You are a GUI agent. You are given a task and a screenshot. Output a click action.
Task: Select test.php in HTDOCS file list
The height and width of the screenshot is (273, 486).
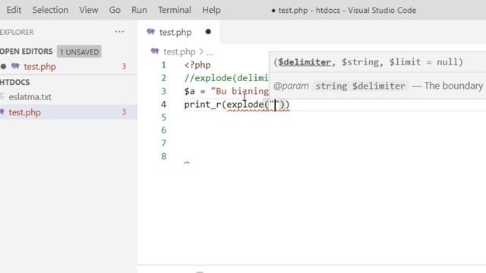click(25, 112)
